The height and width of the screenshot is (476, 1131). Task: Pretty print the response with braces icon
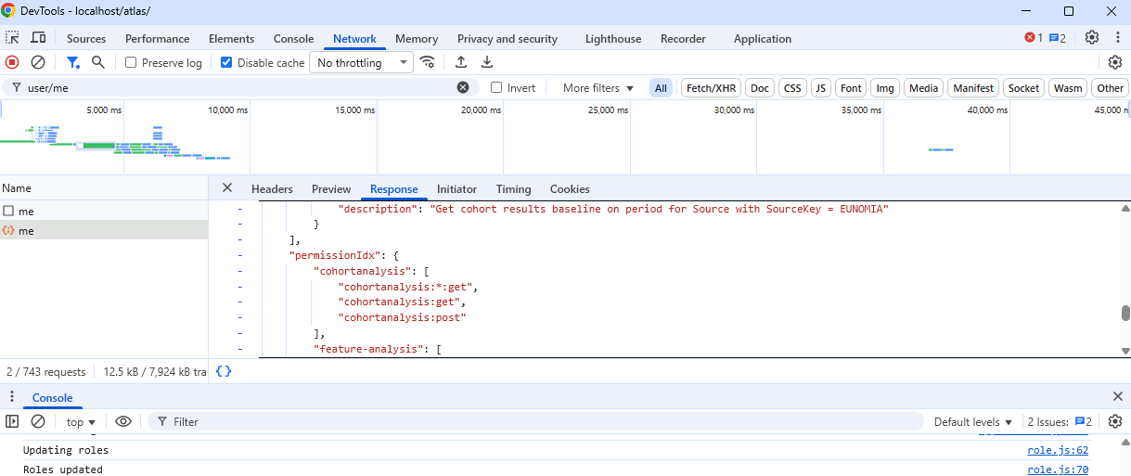(224, 371)
